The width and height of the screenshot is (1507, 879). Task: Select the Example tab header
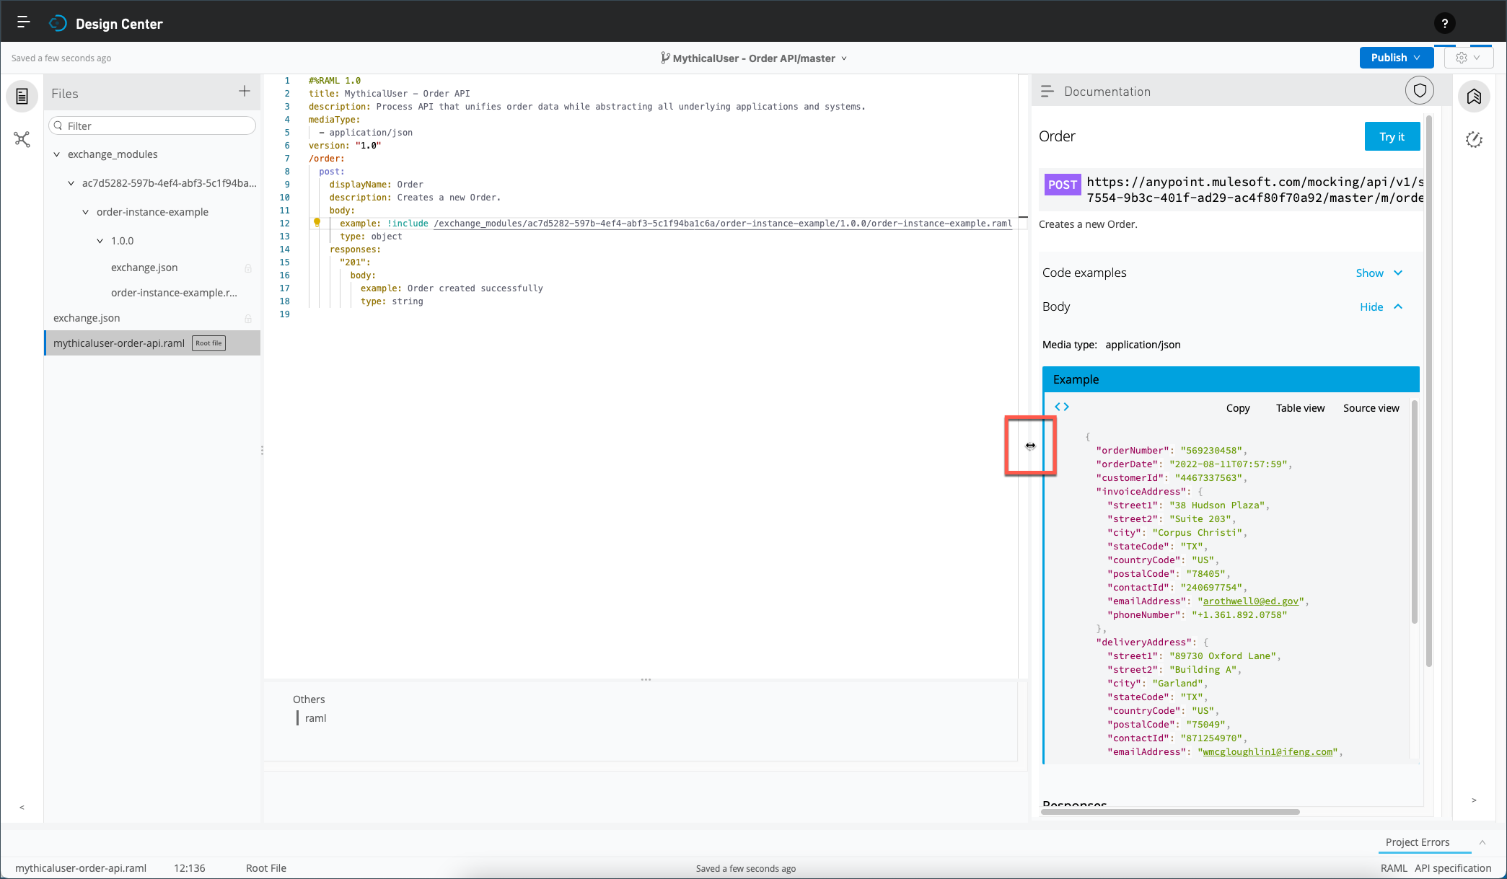pyautogui.click(x=1231, y=379)
